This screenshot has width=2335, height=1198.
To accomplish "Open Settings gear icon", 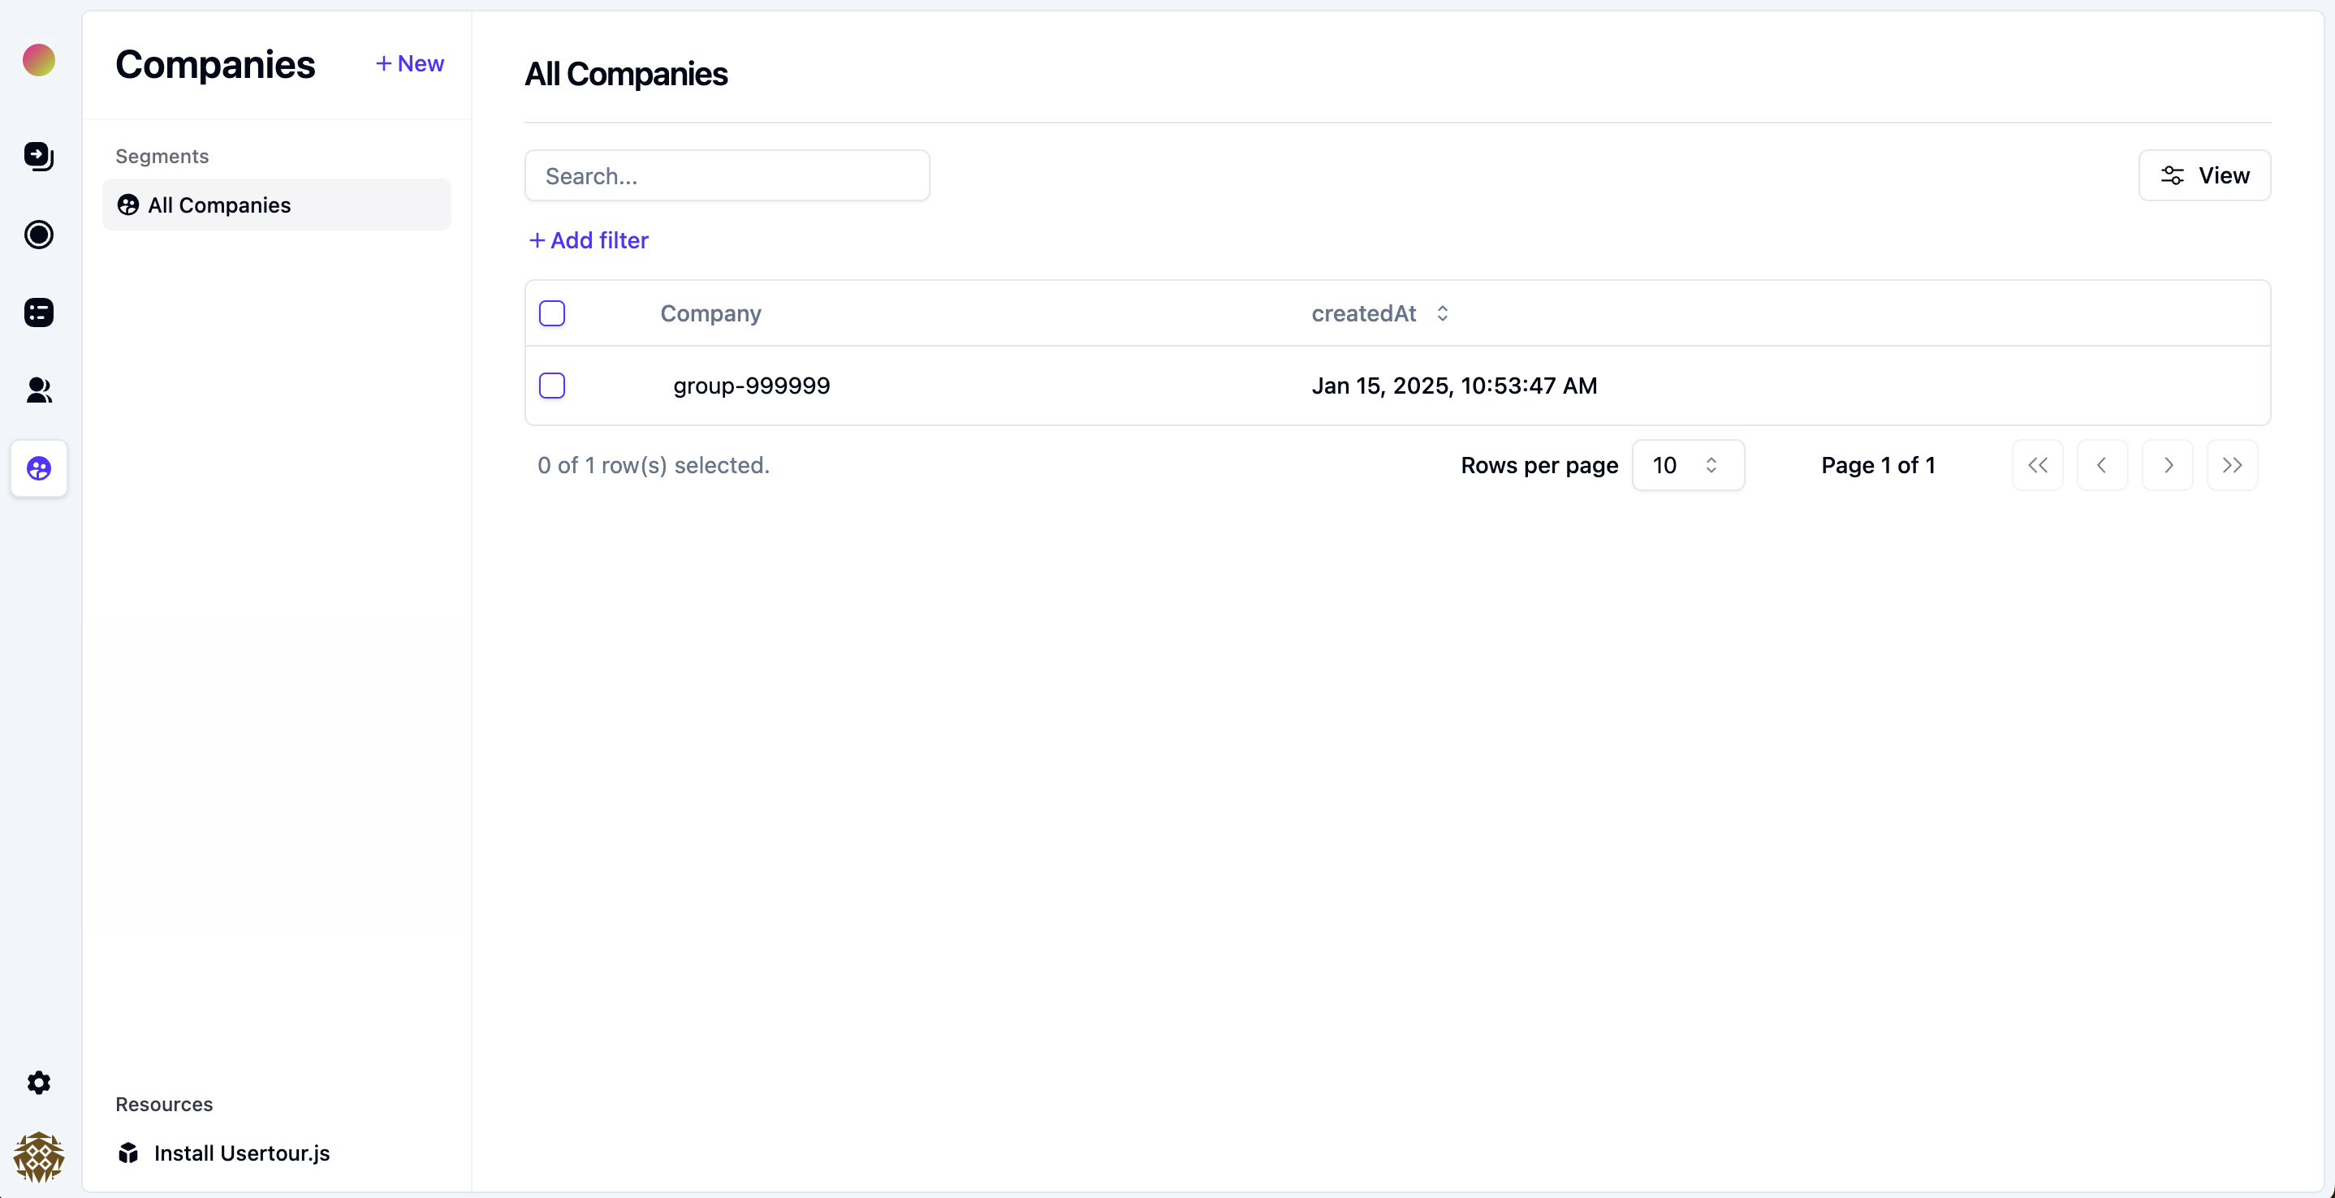I will pyautogui.click(x=38, y=1082).
